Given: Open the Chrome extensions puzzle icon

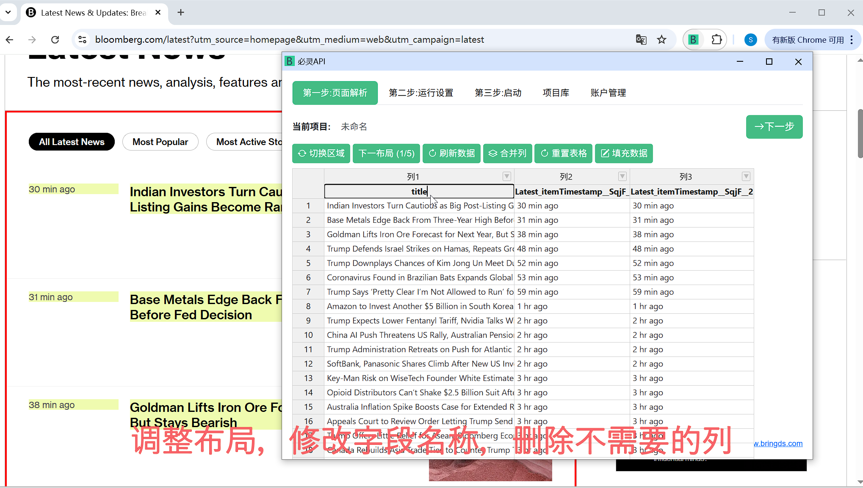Looking at the screenshot, I should (716, 40).
